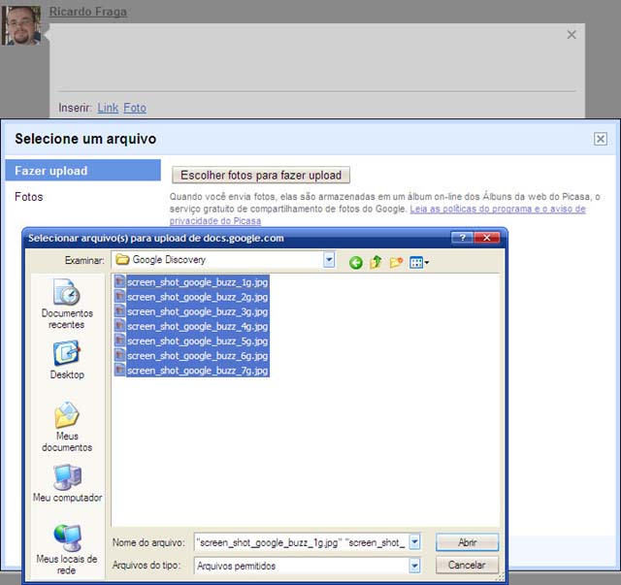This screenshot has height=585, width=621.
Task: Open the Views menu icon
Action: pyautogui.click(x=418, y=262)
